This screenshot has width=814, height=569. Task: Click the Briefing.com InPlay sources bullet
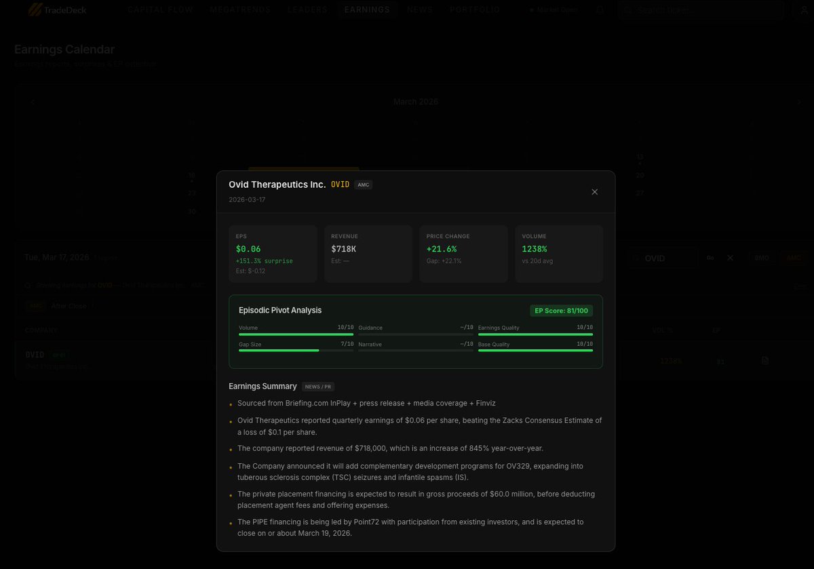(366, 404)
